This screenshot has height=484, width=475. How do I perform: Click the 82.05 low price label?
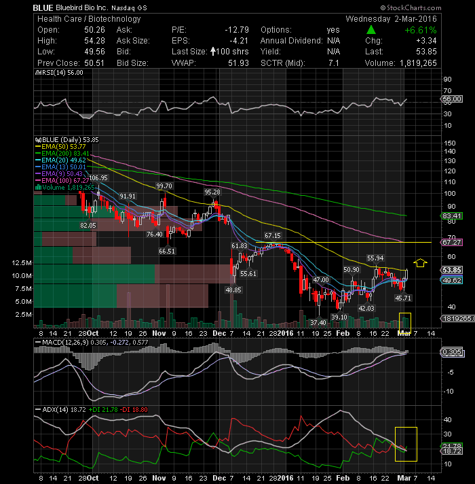point(88,226)
